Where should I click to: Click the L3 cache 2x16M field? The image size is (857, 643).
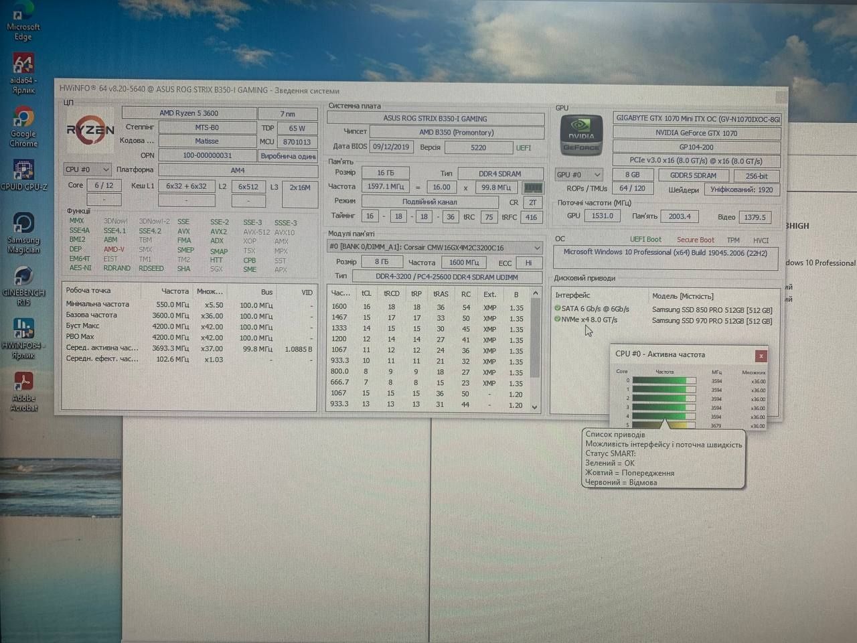point(300,193)
